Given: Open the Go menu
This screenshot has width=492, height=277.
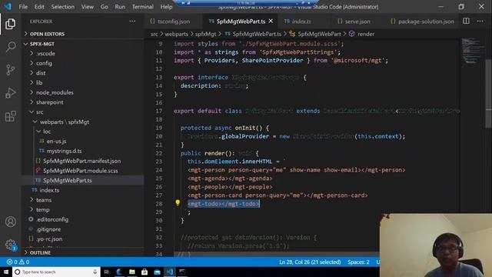Looking at the screenshot, I should 105,7.
